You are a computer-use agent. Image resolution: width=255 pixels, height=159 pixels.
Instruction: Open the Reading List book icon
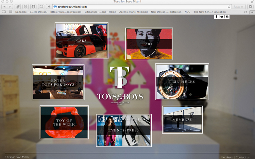pos(4,12)
